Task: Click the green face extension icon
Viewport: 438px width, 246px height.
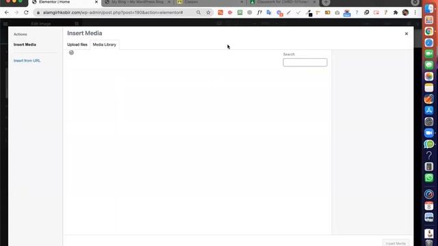Action: [x=240, y=12]
